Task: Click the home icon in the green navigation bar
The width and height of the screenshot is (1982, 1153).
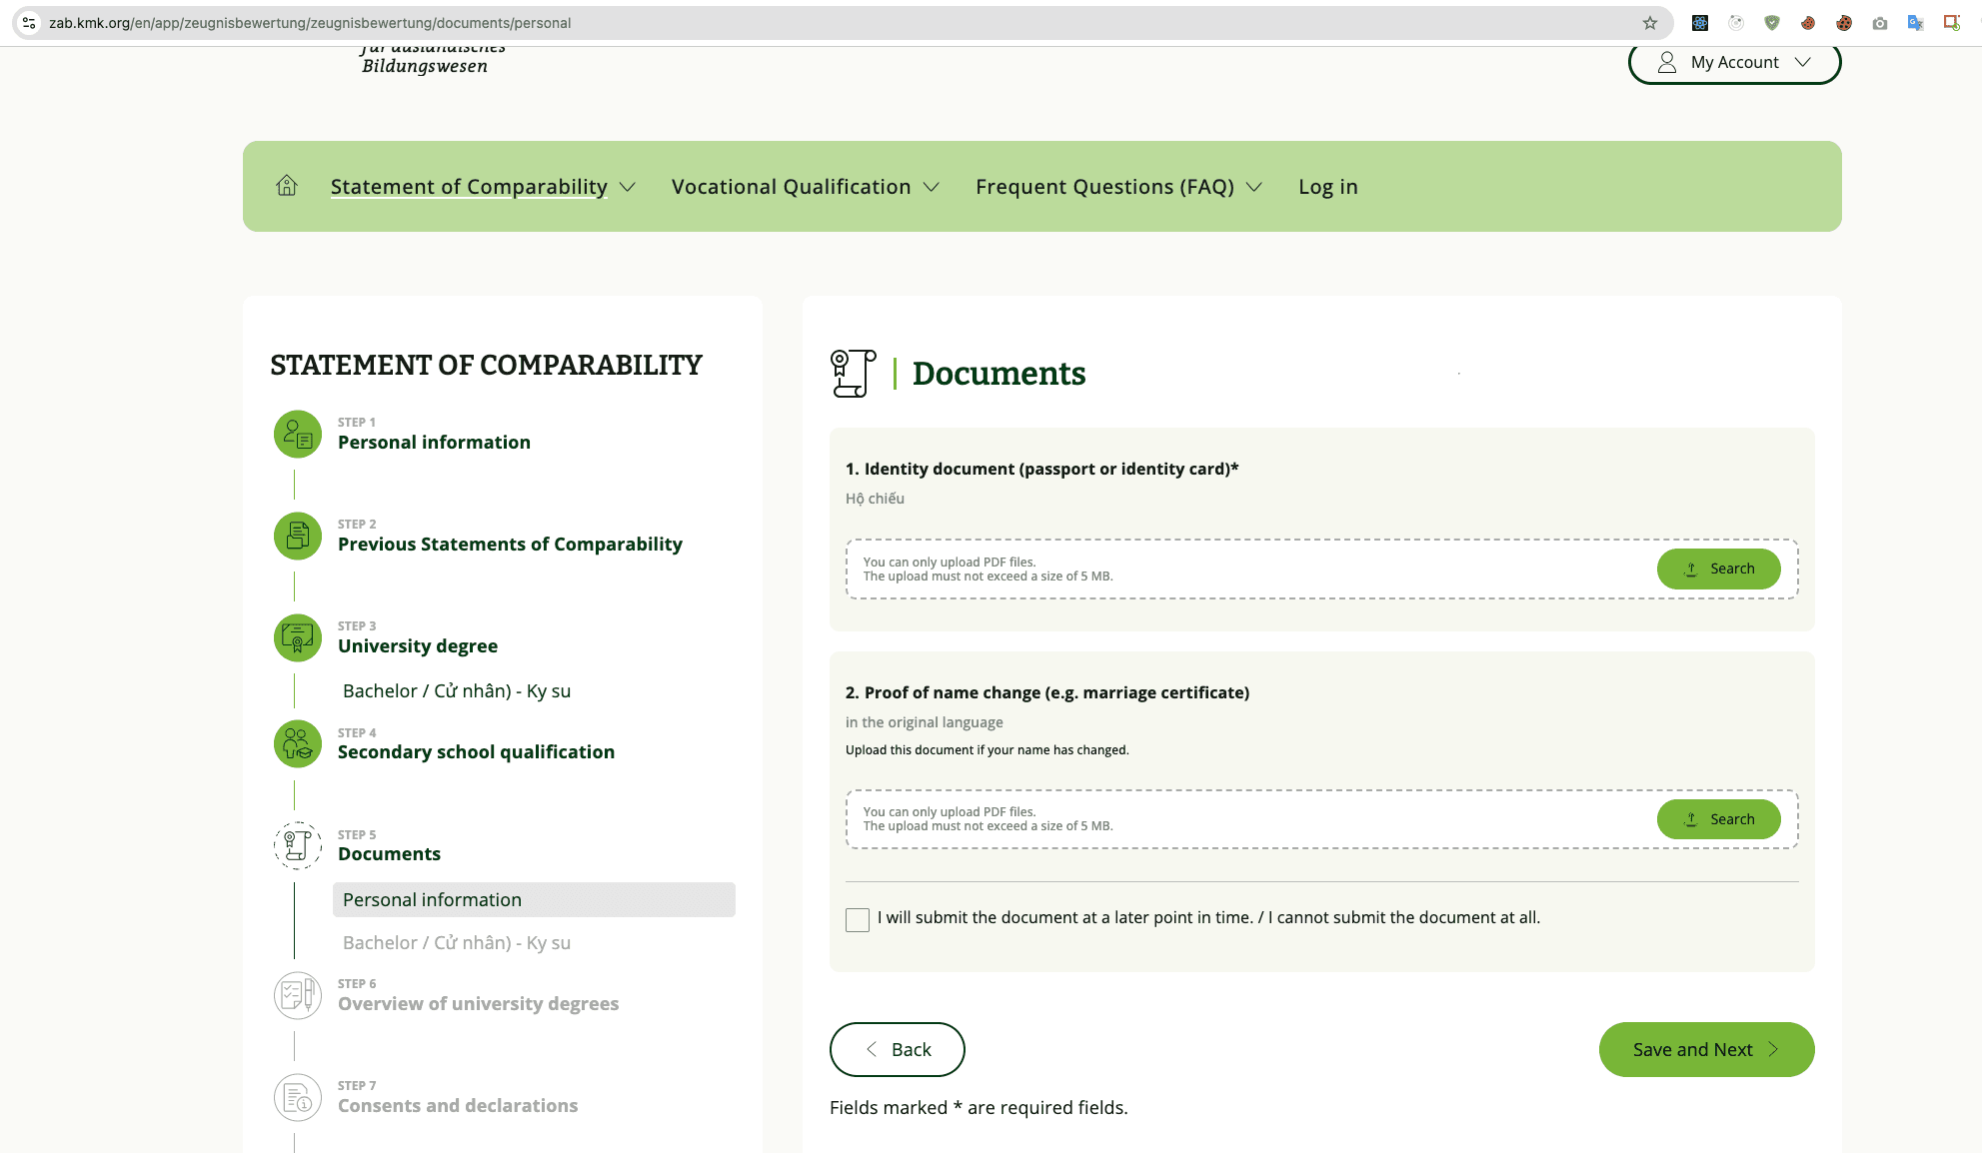Action: pos(286,186)
